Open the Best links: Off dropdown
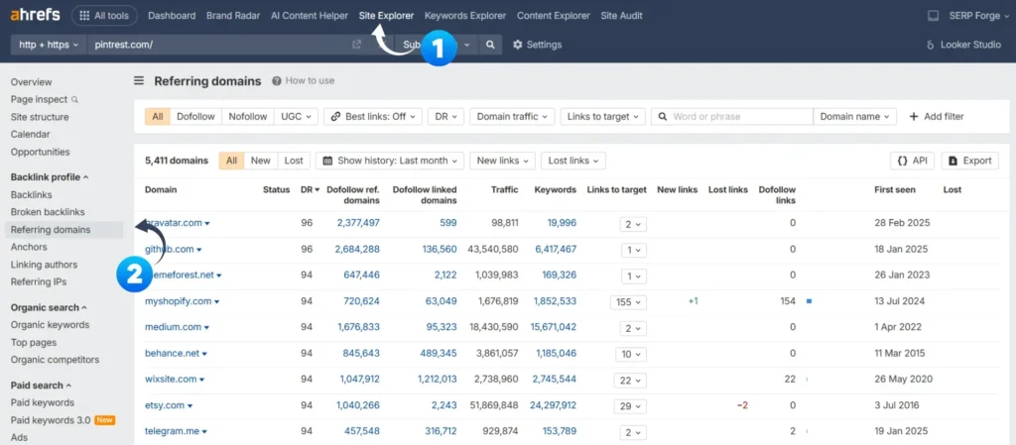 (373, 116)
